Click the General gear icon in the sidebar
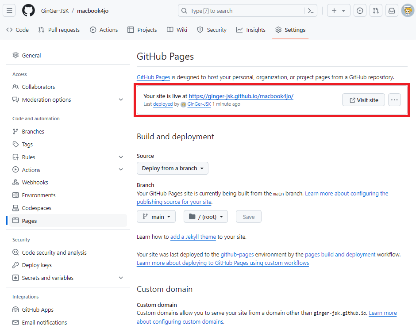Viewport: 416px width, 325px height. (x=15, y=55)
